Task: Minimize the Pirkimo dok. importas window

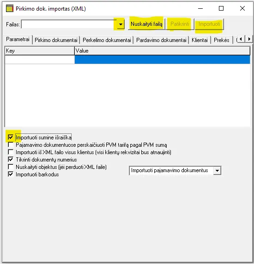Action: tap(200, 8)
